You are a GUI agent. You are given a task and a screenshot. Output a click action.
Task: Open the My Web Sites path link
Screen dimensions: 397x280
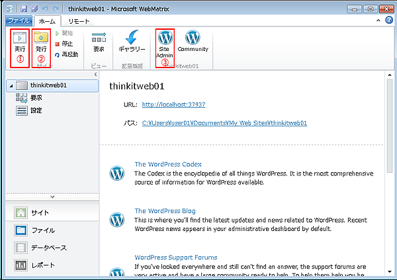point(224,122)
